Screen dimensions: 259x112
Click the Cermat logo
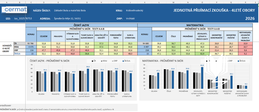14,10
